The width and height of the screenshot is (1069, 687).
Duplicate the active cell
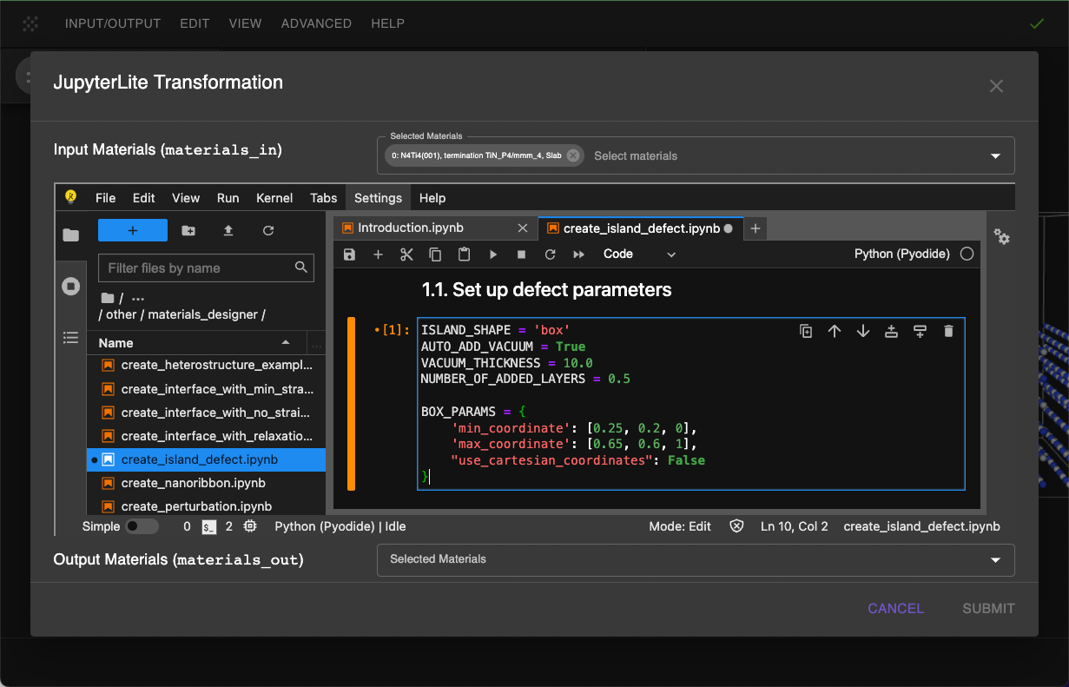coord(806,331)
